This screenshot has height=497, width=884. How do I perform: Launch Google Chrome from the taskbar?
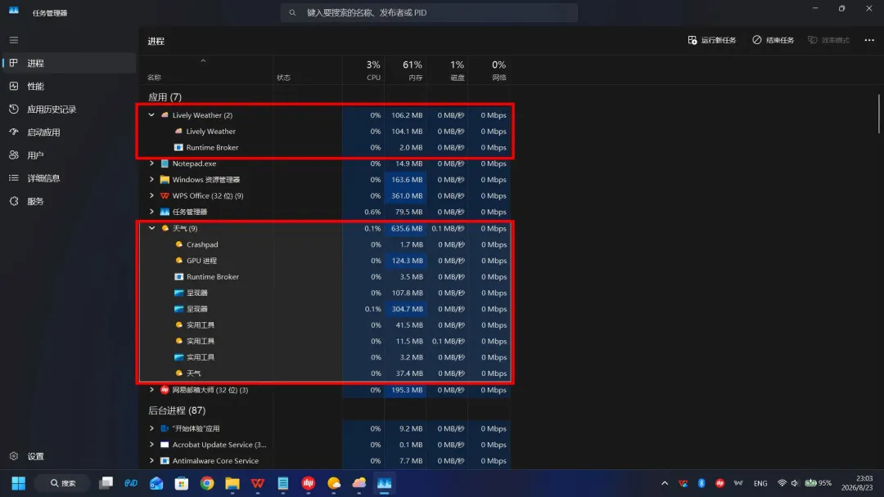click(x=207, y=483)
